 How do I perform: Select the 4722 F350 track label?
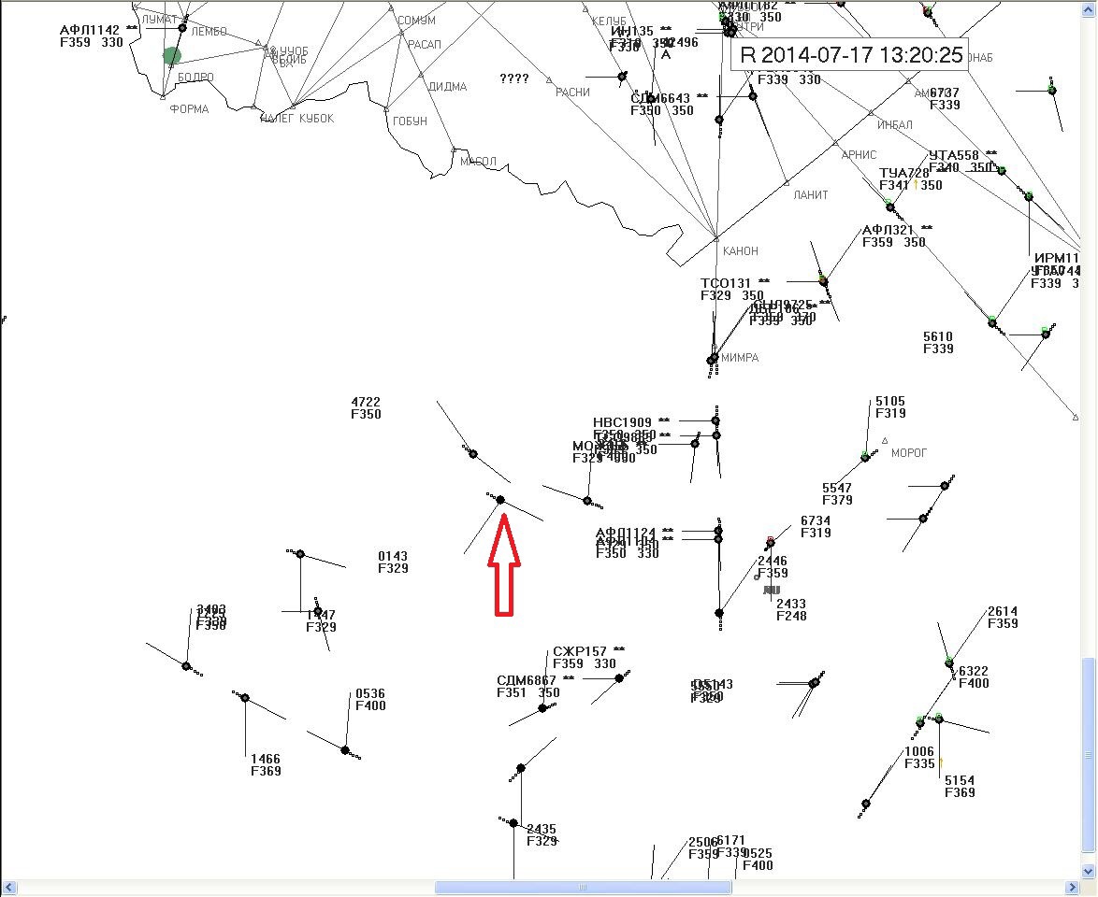click(x=366, y=408)
